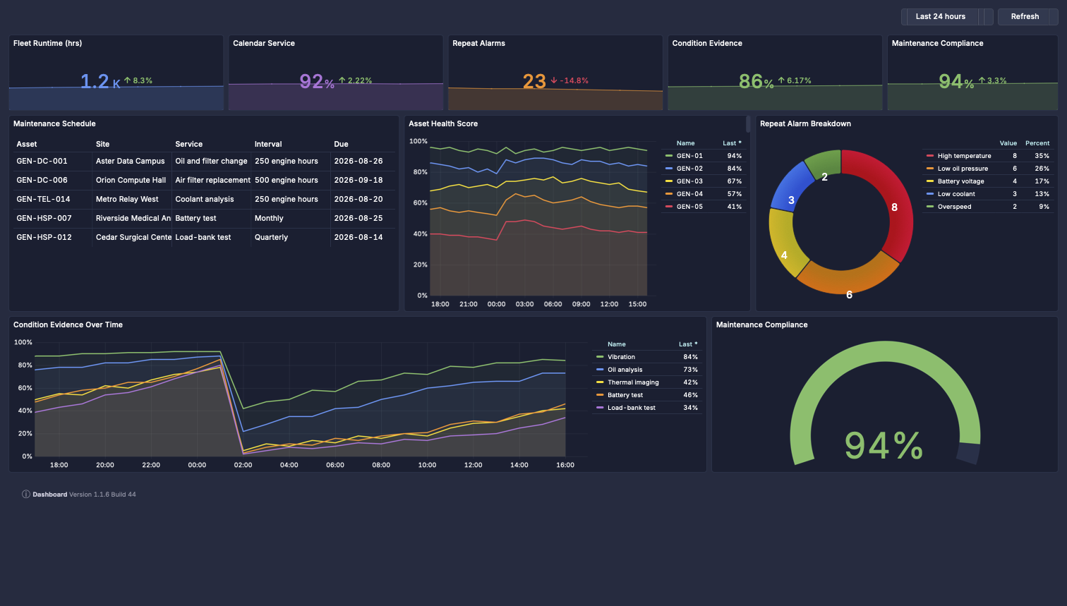The image size is (1067, 606).
Task: Open the Repeat Alarm Breakdown panel title menu
Action: point(805,123)
